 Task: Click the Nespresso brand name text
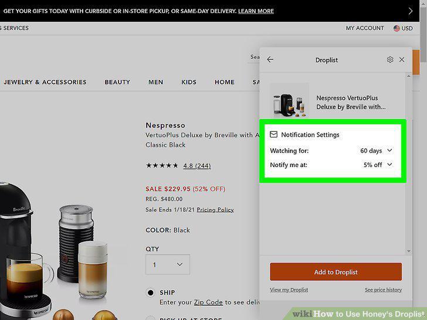(165, 125)
